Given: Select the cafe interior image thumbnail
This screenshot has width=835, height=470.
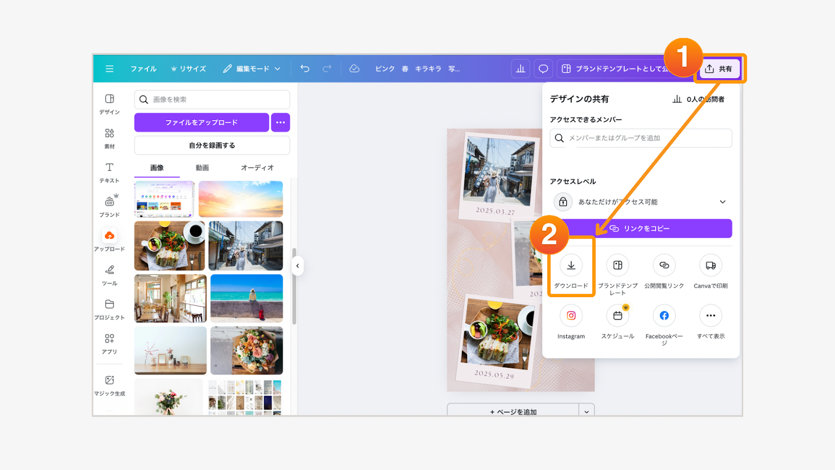Looking at the screenshot, I should pos(171,298).
